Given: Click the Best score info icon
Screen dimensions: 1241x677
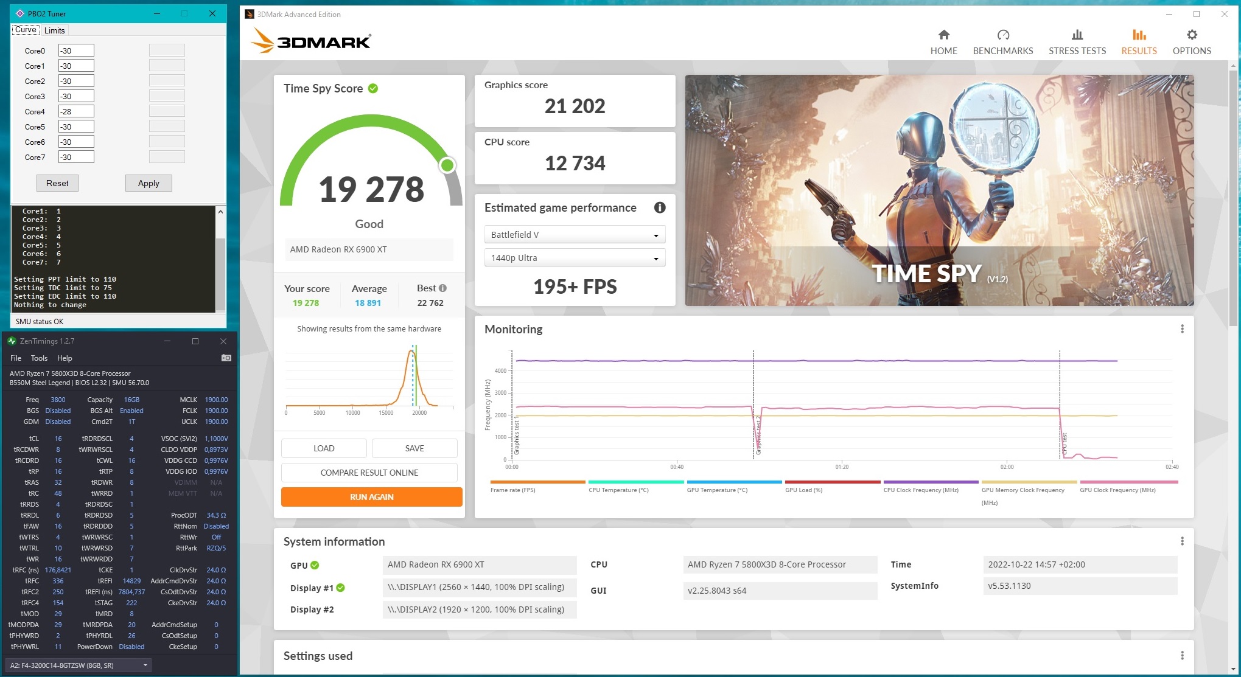Looking at the screenshot, I should coord(442,288).
